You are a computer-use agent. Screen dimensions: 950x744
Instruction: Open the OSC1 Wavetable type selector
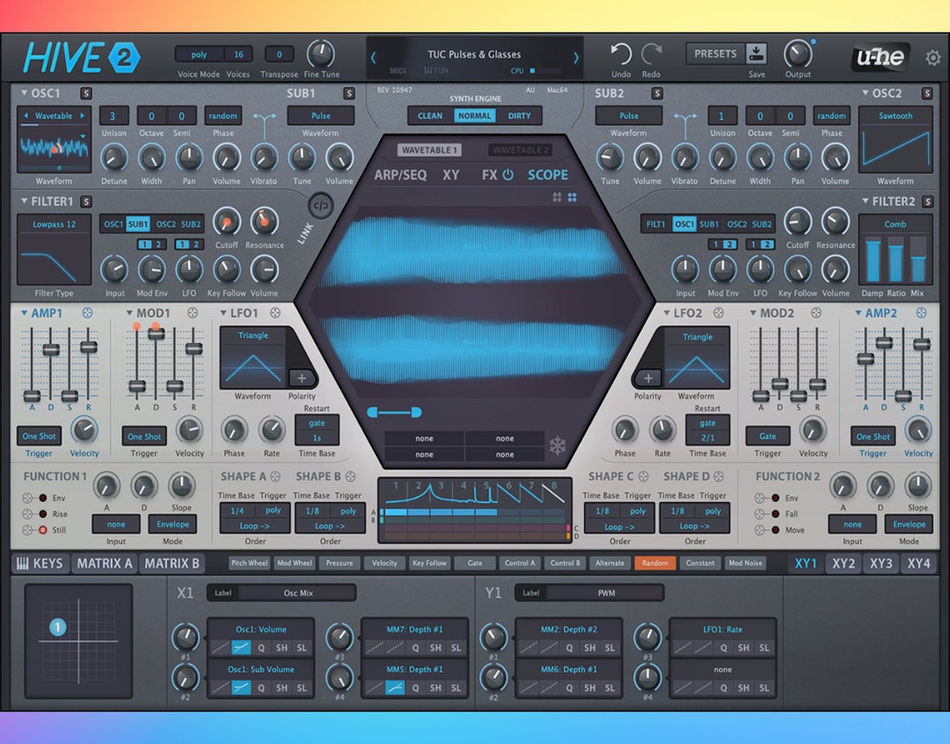(x=54, y=115)
